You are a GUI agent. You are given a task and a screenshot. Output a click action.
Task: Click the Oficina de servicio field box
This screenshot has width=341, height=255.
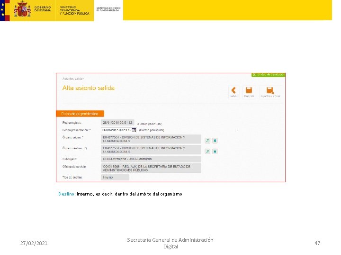tap(151, 168)
